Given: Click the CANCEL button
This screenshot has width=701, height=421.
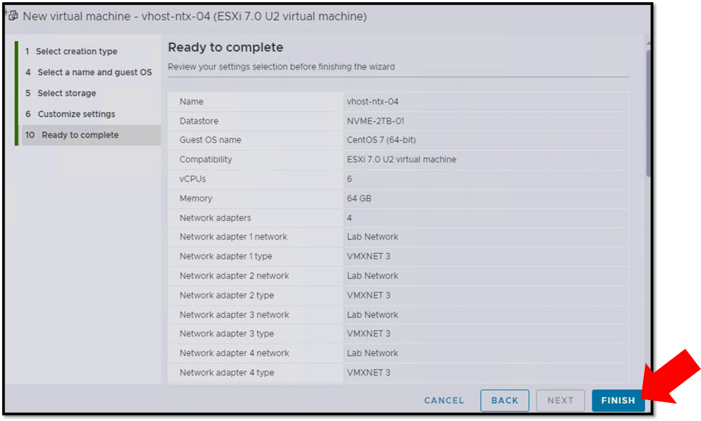Looking at the screenshot, I should point(444,400).
